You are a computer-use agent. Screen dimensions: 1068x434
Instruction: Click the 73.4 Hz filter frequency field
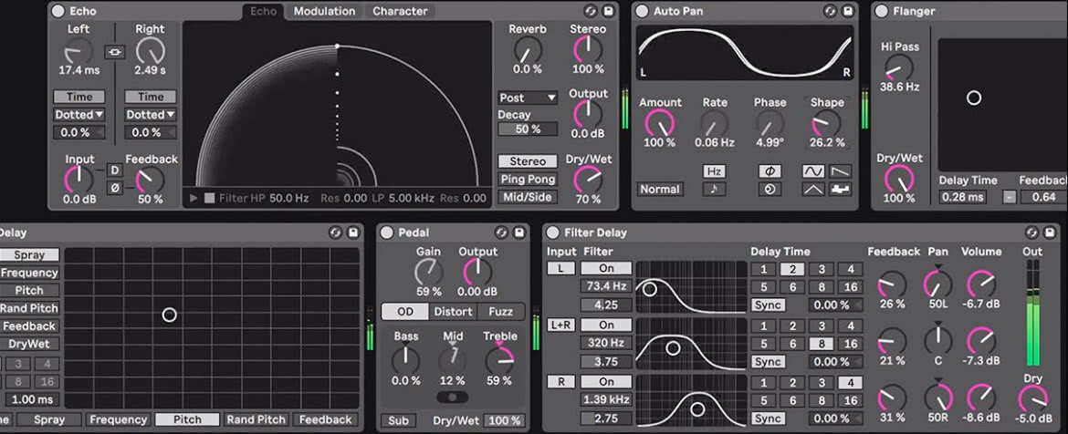(x=606, y=286)
